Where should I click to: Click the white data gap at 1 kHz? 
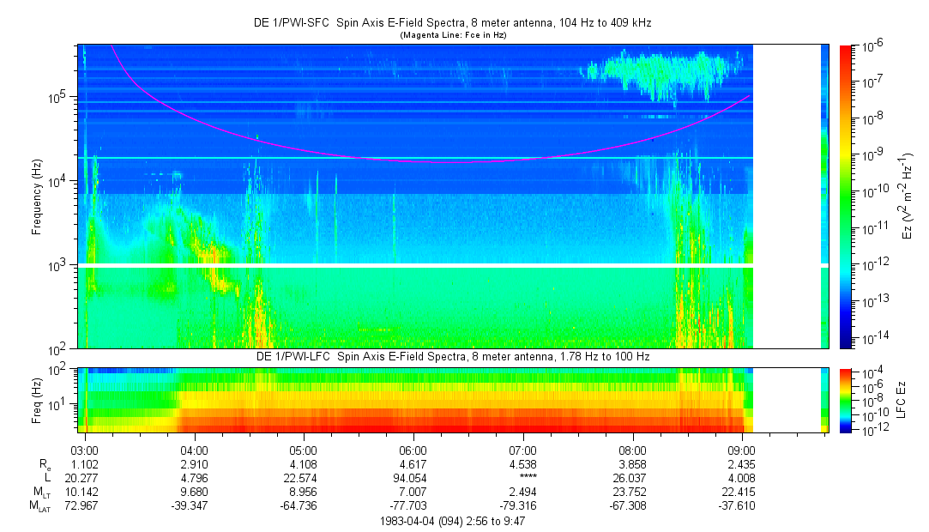click(414, 265)
